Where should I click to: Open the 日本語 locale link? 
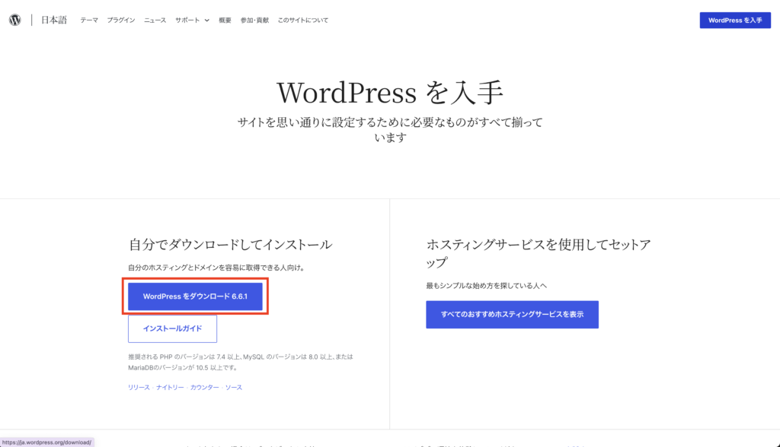(x=54, y=20)
